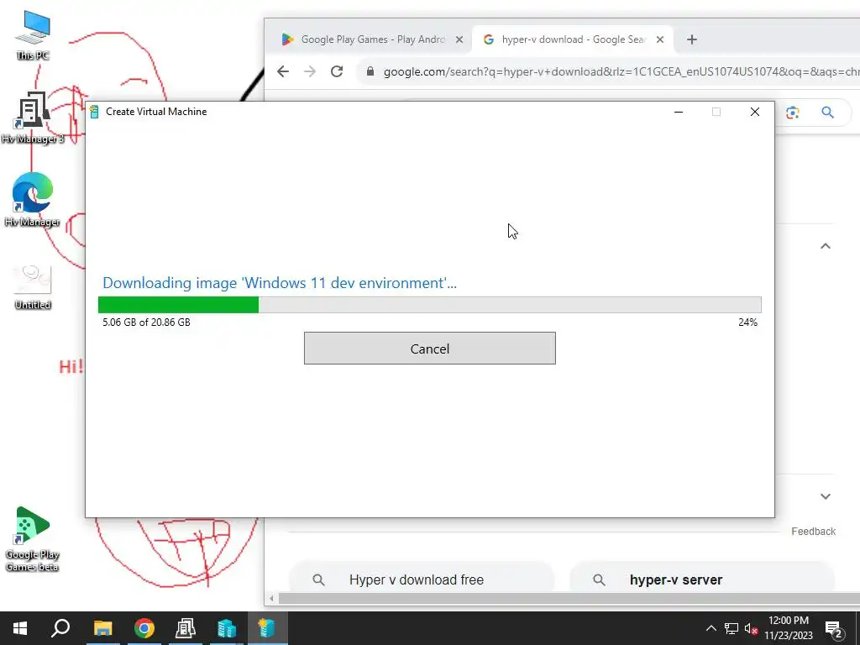
Task: Minimize the Create Virtual Machine window
Action: click(679, 112)
